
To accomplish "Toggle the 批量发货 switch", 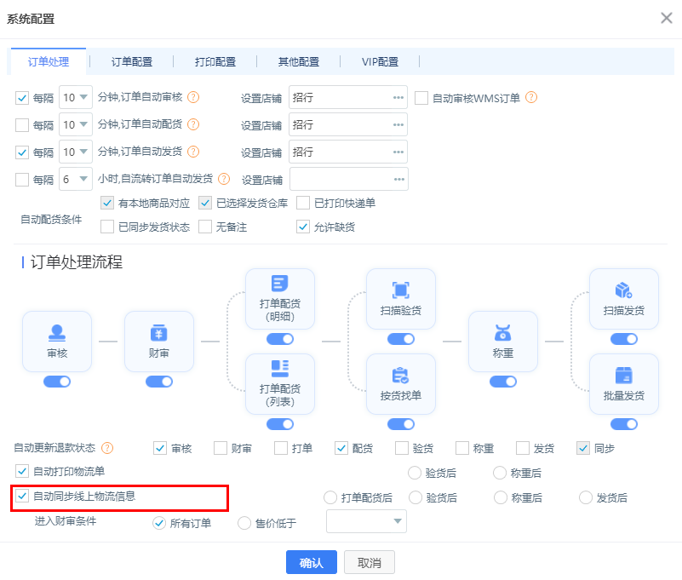I will pyautogui.click(x=624, y=424).
